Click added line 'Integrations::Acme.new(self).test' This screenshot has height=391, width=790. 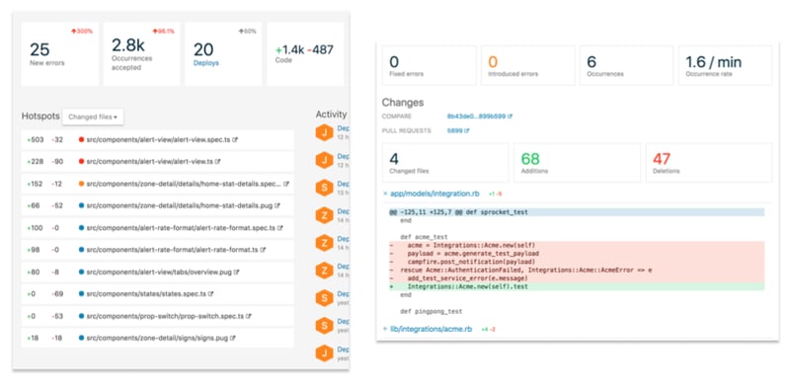[x=577, y=286]
